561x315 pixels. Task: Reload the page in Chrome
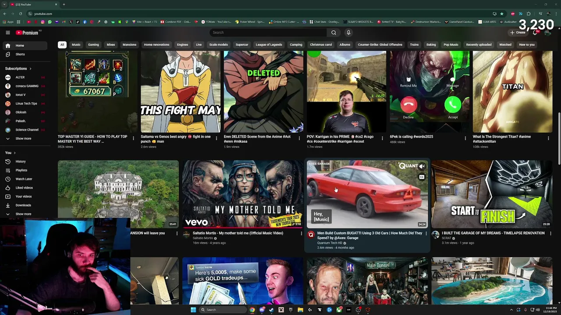point(20,14)
